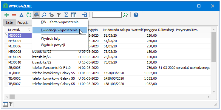Switch to the Lista tab

coord(9,22)
